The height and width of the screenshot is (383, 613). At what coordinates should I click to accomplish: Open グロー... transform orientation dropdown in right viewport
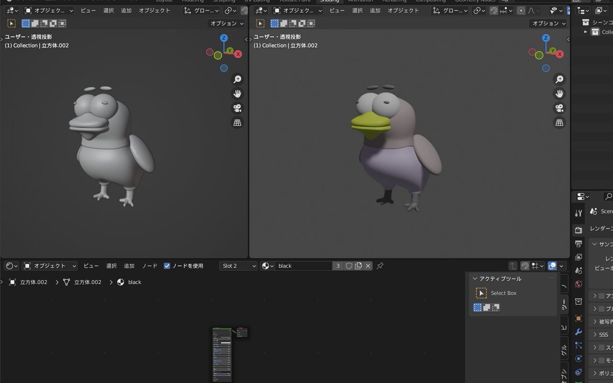[451, 10]
